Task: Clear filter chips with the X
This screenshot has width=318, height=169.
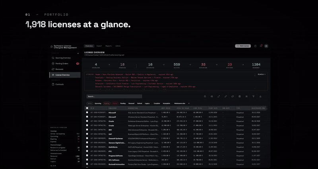Action: click(x=189, y=104)
